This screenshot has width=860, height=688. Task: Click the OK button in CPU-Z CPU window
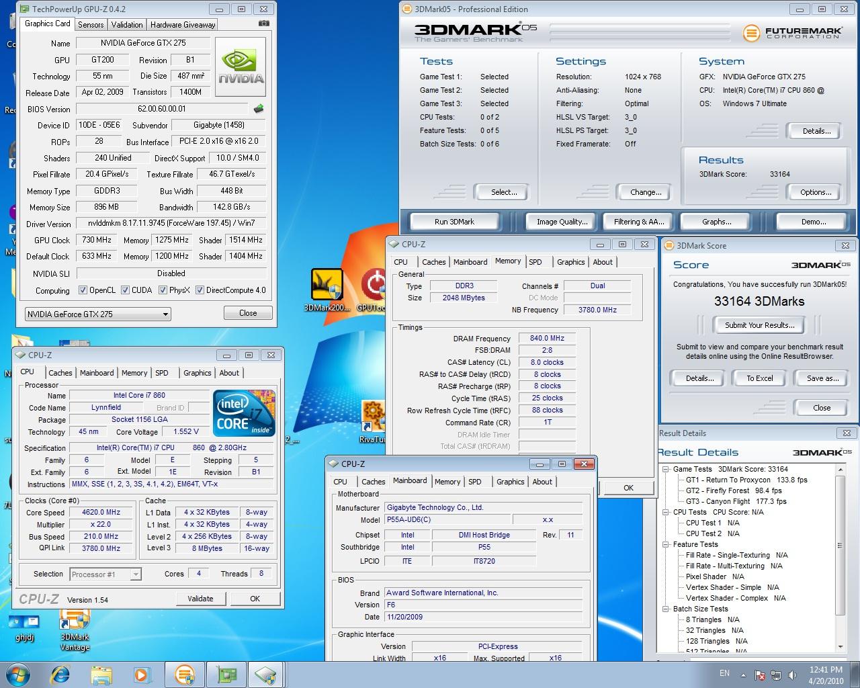click(255, 599)
